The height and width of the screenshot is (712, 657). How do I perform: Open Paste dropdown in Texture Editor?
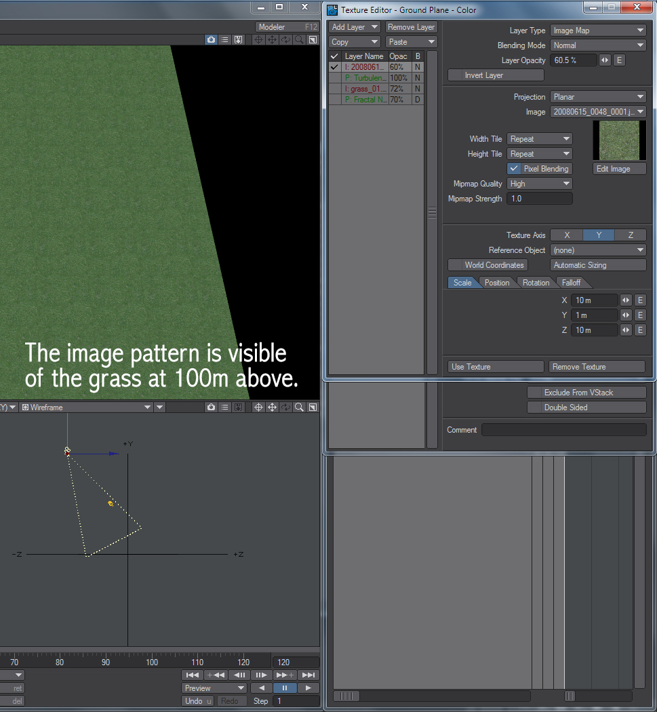coord(412,42)
